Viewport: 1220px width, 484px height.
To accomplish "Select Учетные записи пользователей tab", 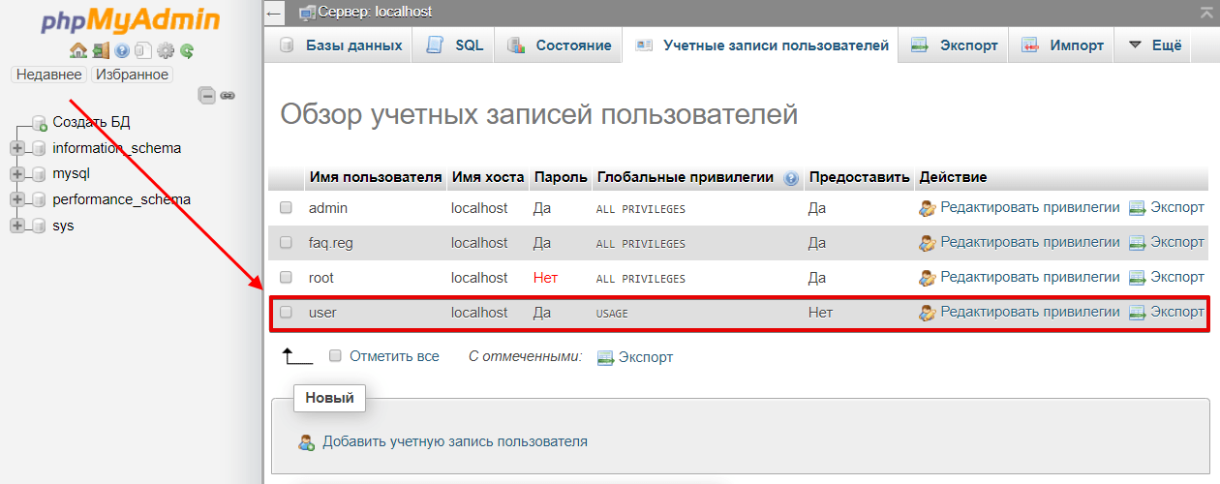I will tap(761, 45).
